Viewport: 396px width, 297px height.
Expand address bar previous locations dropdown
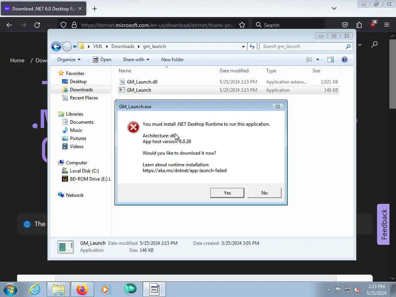pyautogui.click(x=243, y=46)
